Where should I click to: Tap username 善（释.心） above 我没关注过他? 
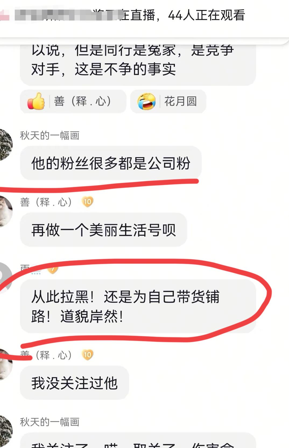point(46,355)
